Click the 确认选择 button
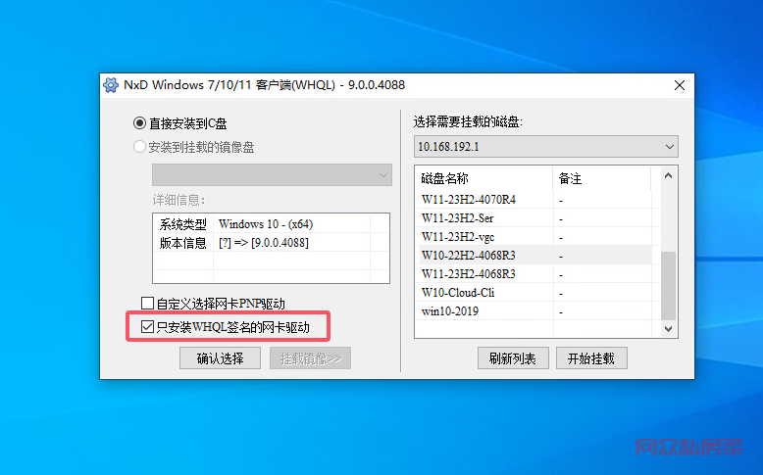Viewport: 763px width, 475px height. pyautogui.click(x=220, y=358)
